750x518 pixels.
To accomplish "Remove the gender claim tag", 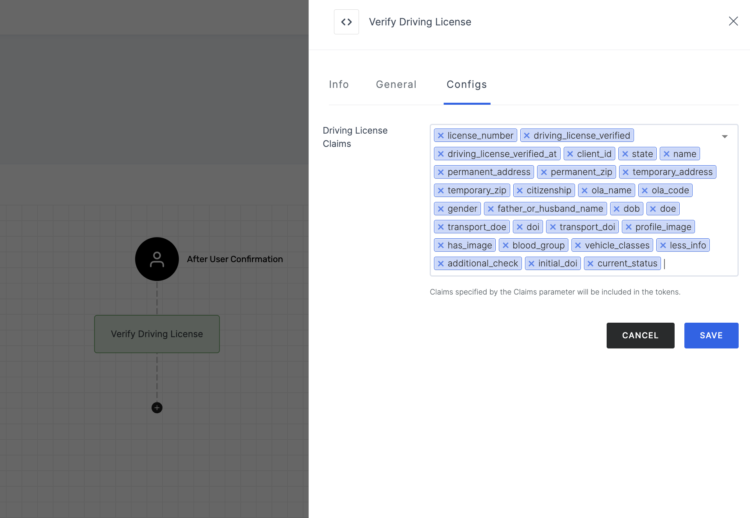I will [x=441, y=209].
